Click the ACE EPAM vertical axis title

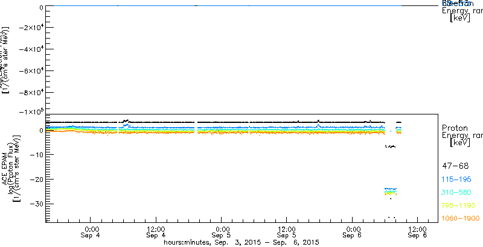(4, 167)
